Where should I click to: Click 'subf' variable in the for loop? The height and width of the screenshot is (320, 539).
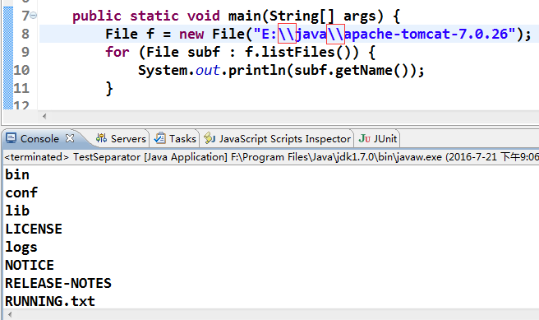(204, 53)
